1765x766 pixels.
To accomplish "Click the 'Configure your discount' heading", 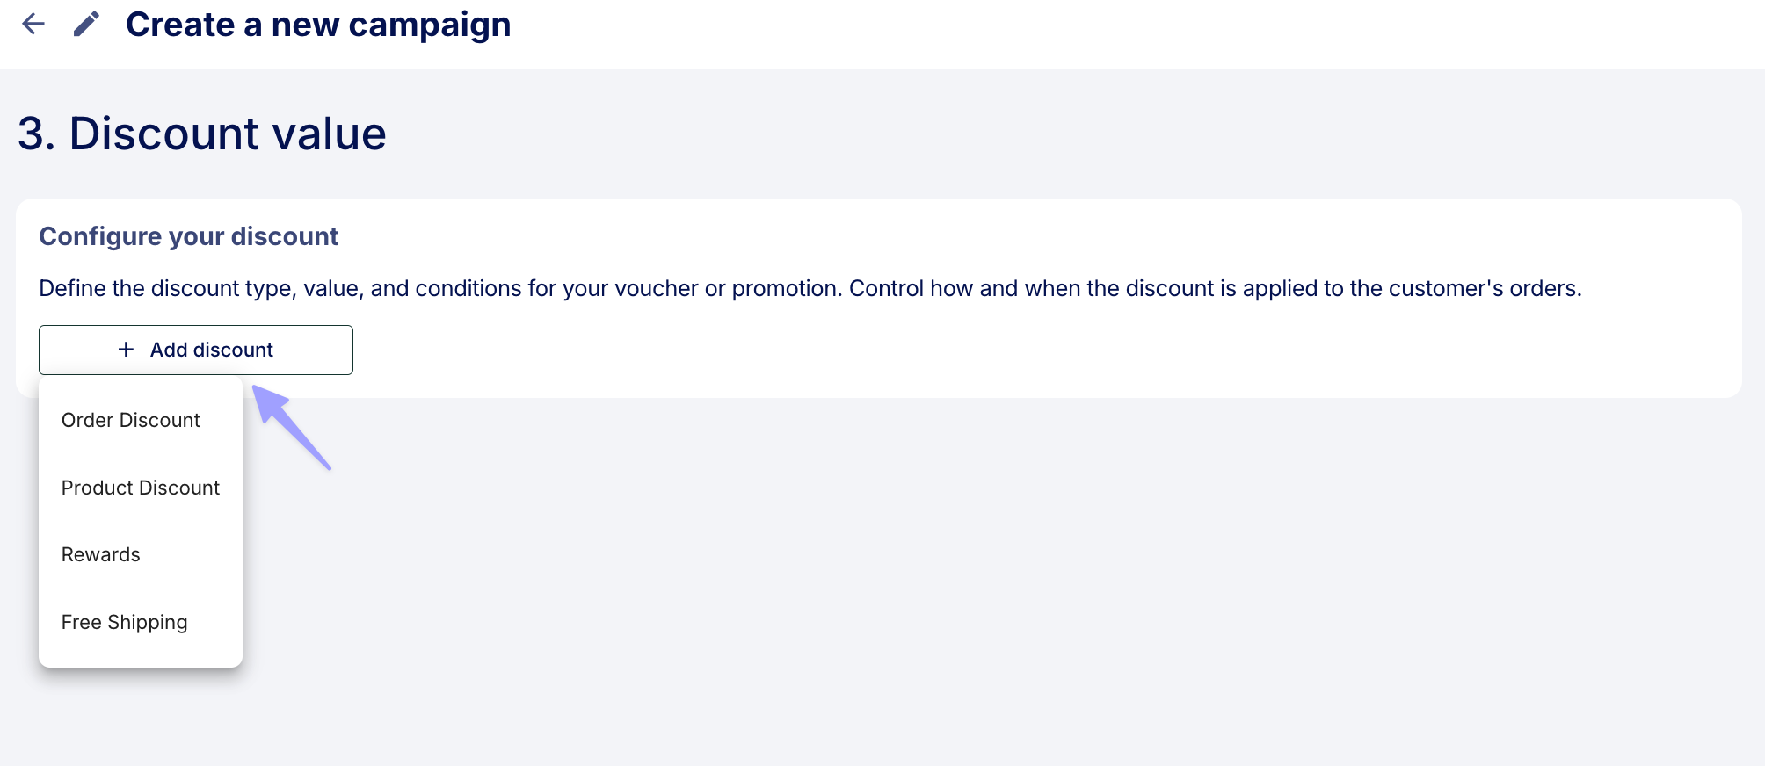I will pos(188,236).
